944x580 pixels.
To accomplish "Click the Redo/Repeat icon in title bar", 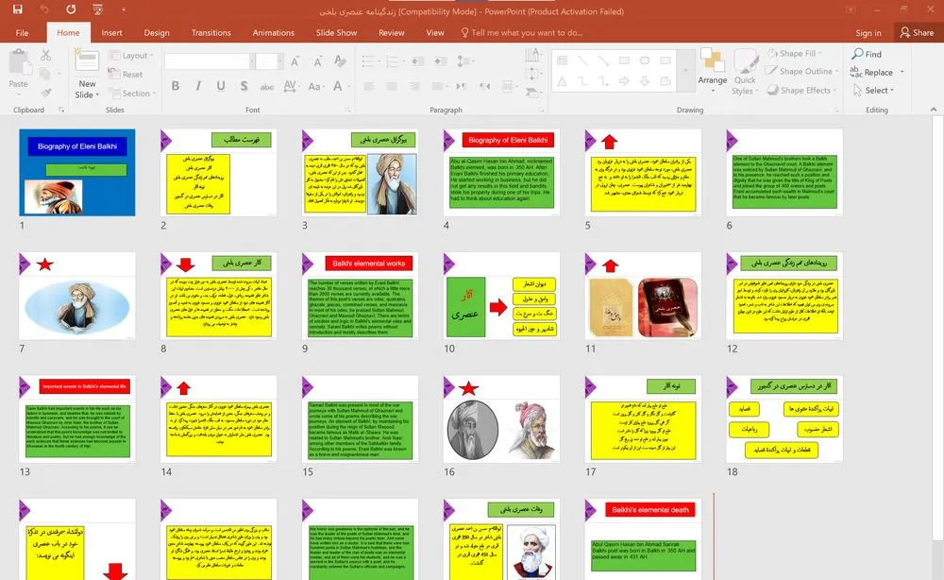I will (72, 9).
